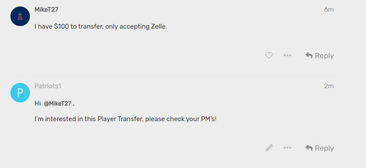The image size is (366, 168).
Task: Edit Patriots1's post using the pencil icon
Action: (269, 148)
